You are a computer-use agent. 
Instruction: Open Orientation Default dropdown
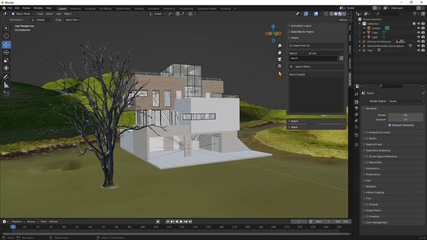[x=42, y=20]
